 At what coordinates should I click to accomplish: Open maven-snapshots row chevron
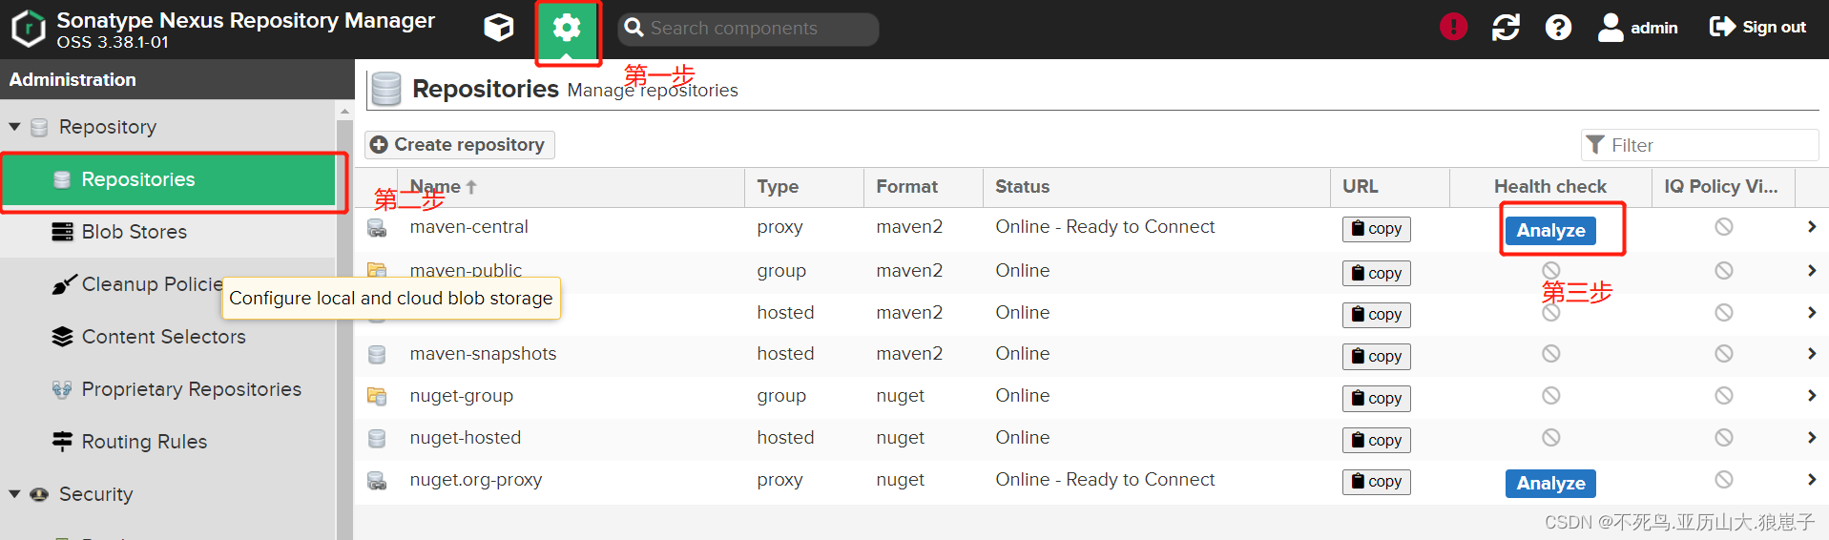point(1811,354)
